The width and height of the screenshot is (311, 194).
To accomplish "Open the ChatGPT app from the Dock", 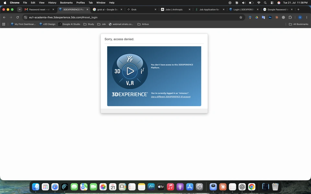I will tap(242, 187).
